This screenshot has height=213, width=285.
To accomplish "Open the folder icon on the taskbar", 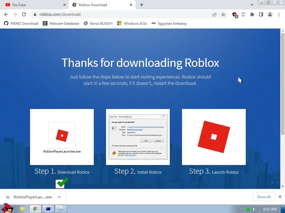I will pyautogui.click(x=23, y=209).
